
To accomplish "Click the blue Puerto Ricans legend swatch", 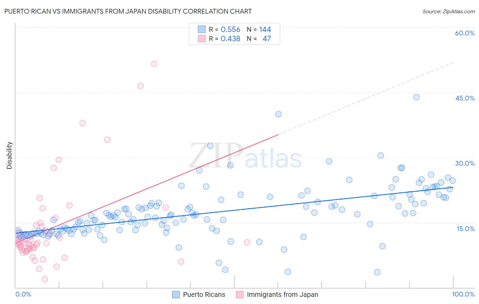I will pos(176,294).
